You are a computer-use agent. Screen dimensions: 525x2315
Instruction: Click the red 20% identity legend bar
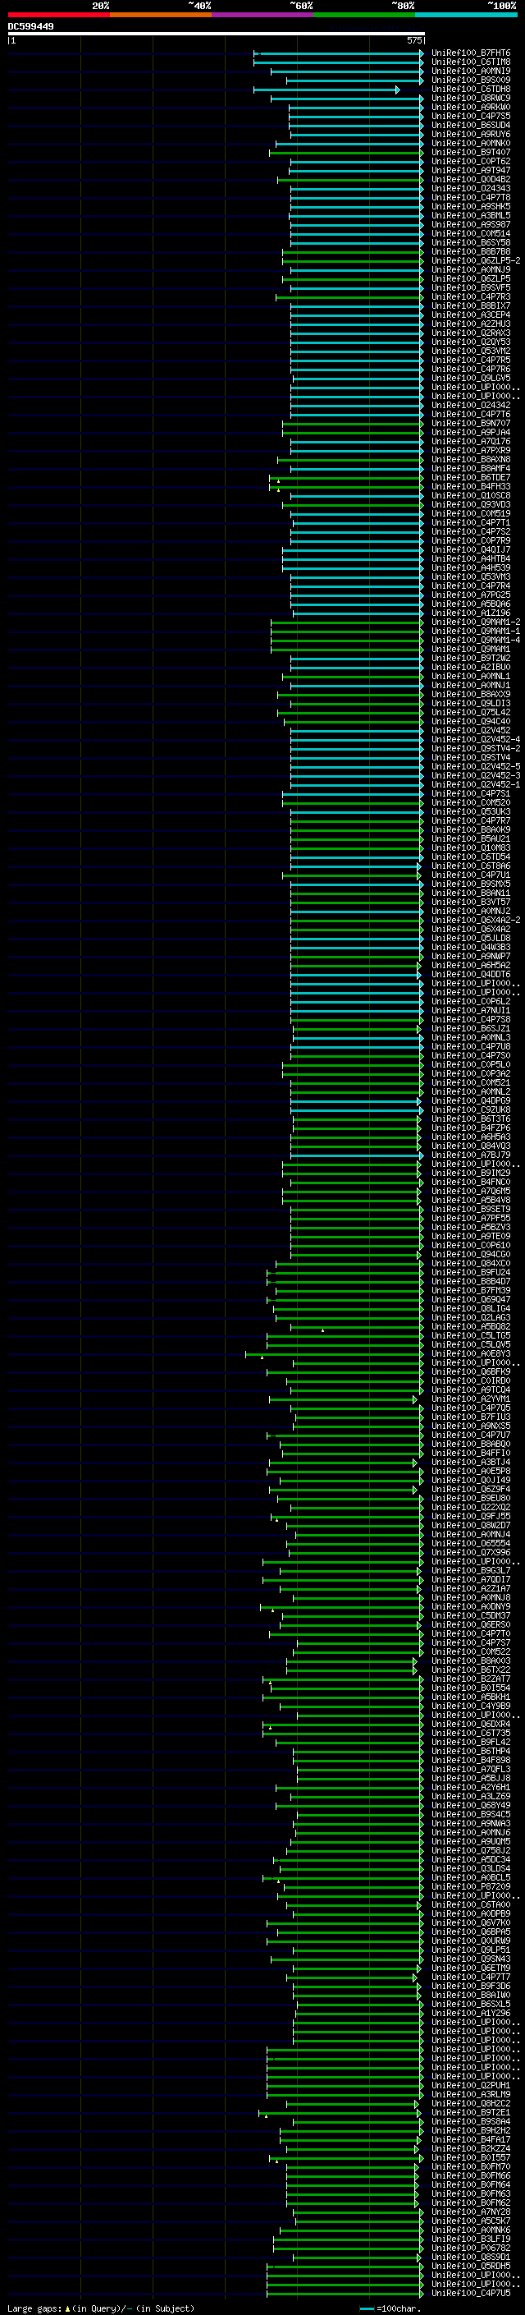click(58, 15)
